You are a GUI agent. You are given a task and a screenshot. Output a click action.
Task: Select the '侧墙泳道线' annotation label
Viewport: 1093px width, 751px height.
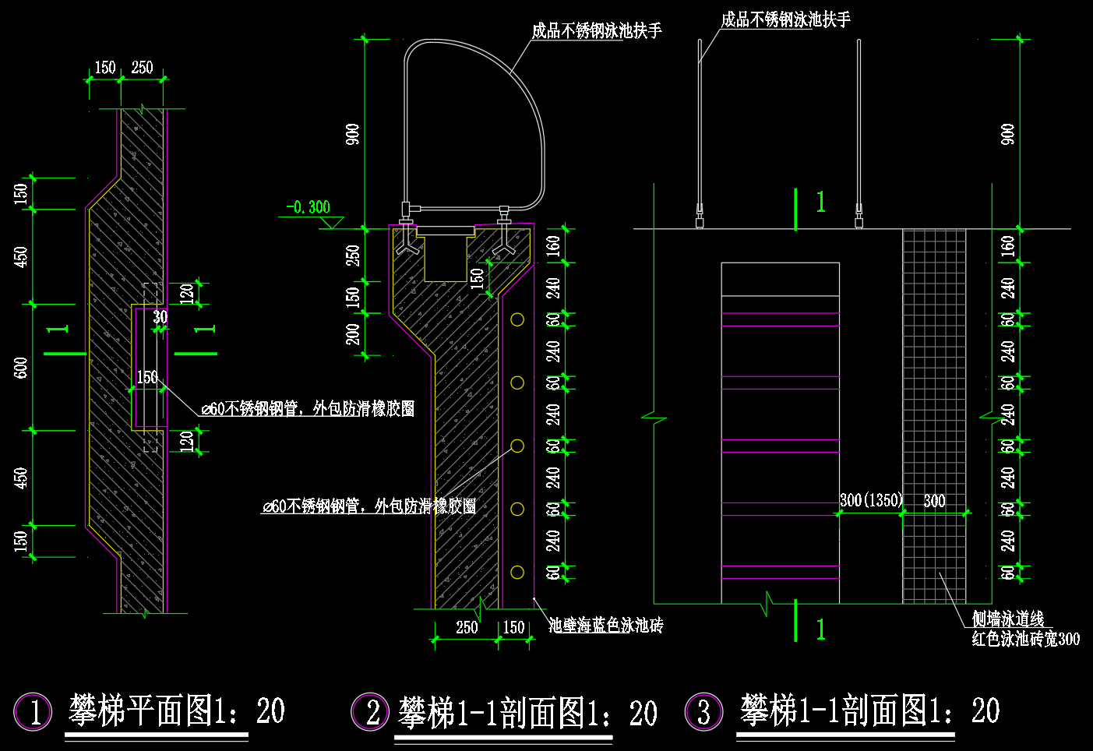coord(1008,619)
